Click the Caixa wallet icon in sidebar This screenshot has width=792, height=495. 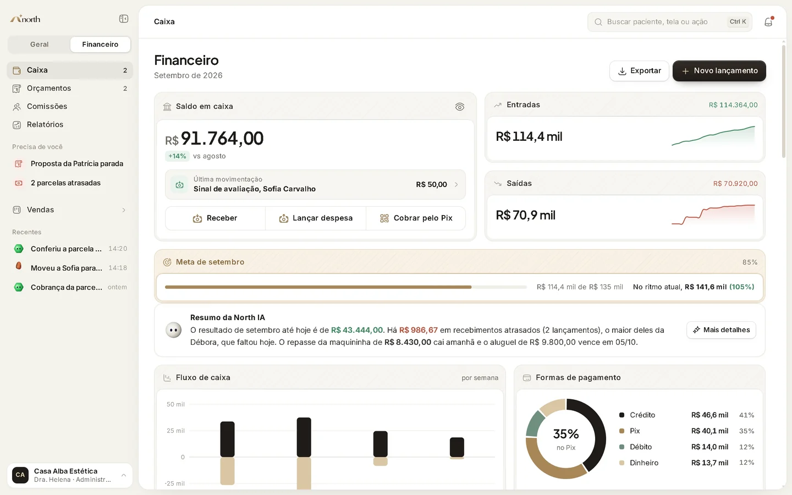tap(17, 70)
